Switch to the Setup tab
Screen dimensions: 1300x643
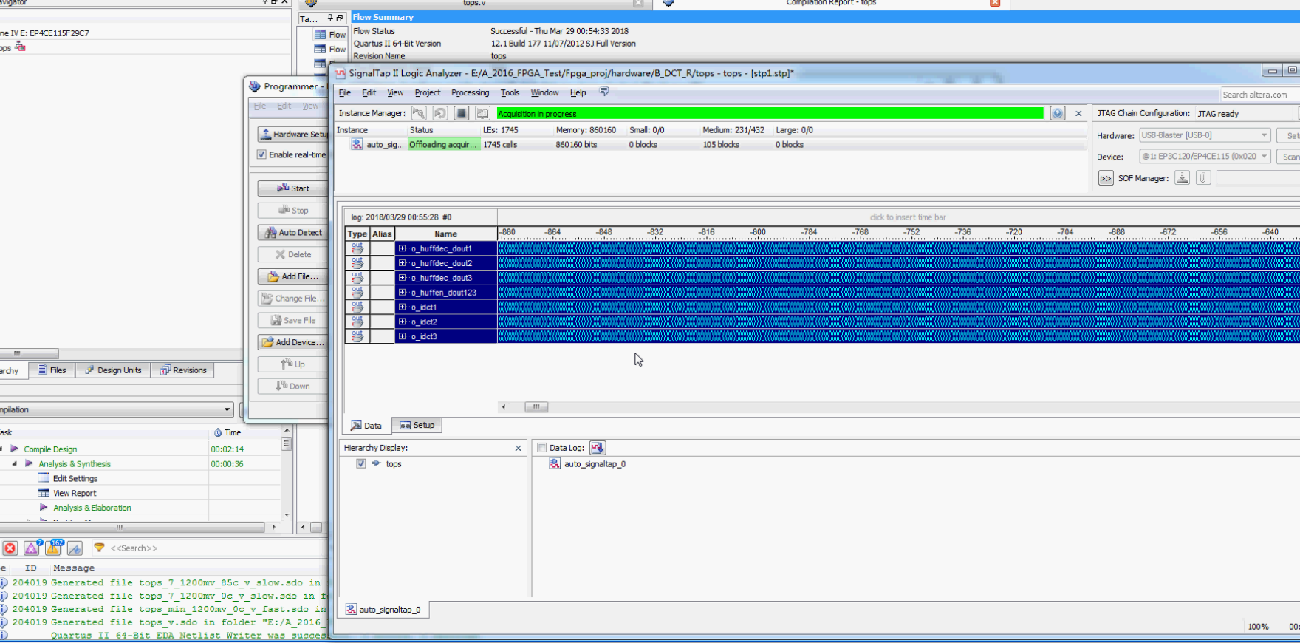pyautogui.click(x=417, y=425)
